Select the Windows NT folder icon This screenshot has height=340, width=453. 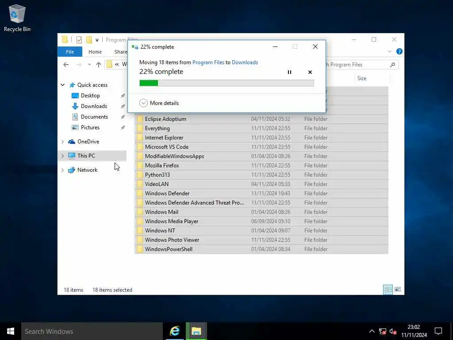[140, 230]
